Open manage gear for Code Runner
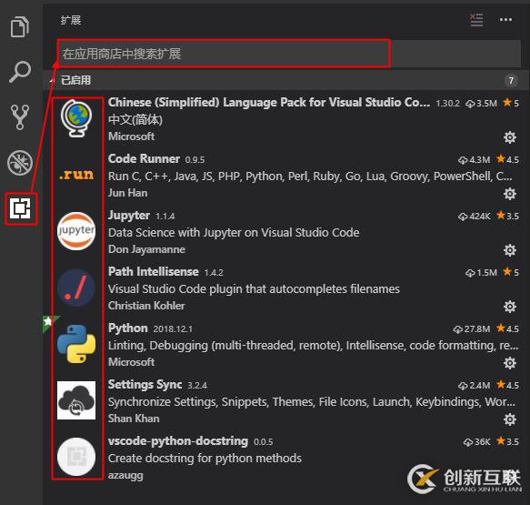 (x=510, y=194)
